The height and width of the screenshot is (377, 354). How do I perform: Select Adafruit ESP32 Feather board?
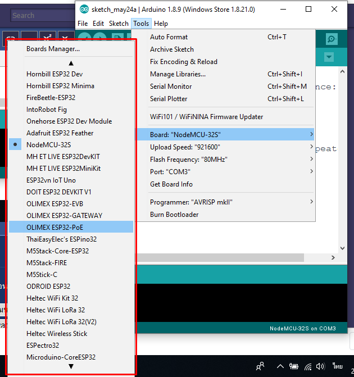tap(71, 133)
